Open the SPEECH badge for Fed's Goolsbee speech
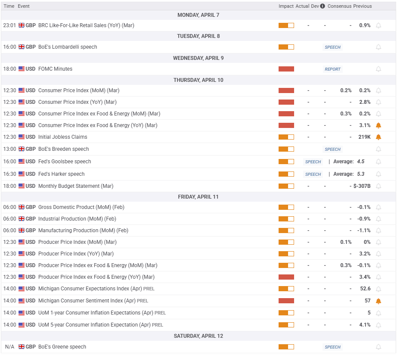The image size is (397, 355). click(313, 162)
